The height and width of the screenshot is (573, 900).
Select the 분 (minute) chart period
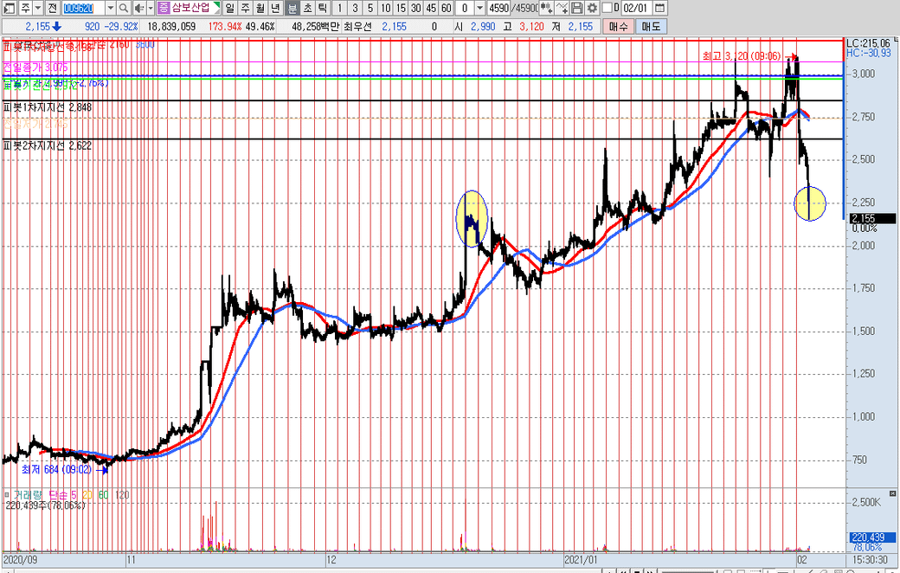292,8
